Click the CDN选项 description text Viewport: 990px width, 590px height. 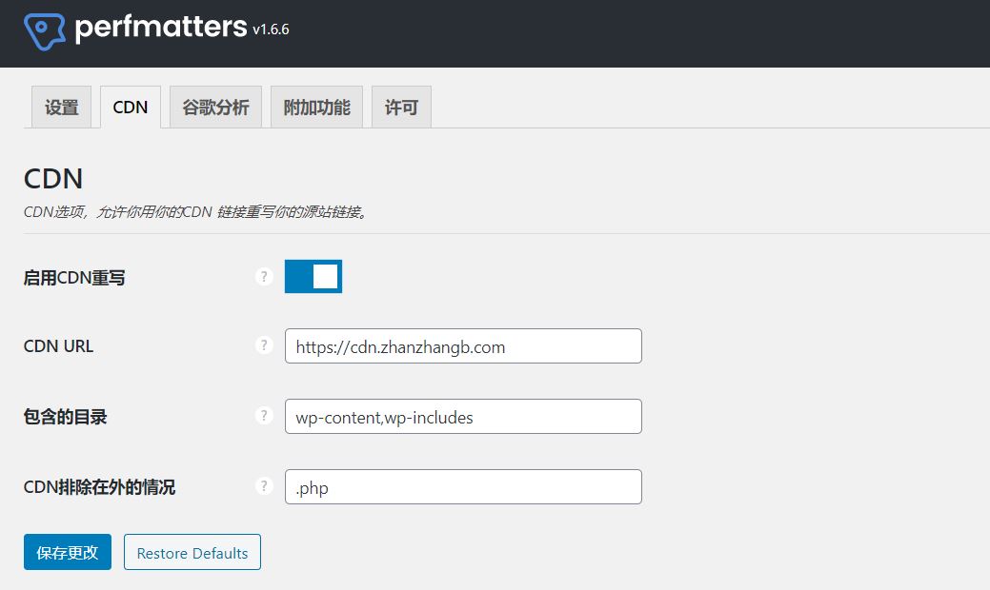pyautogui.click(x=195, y=212)
